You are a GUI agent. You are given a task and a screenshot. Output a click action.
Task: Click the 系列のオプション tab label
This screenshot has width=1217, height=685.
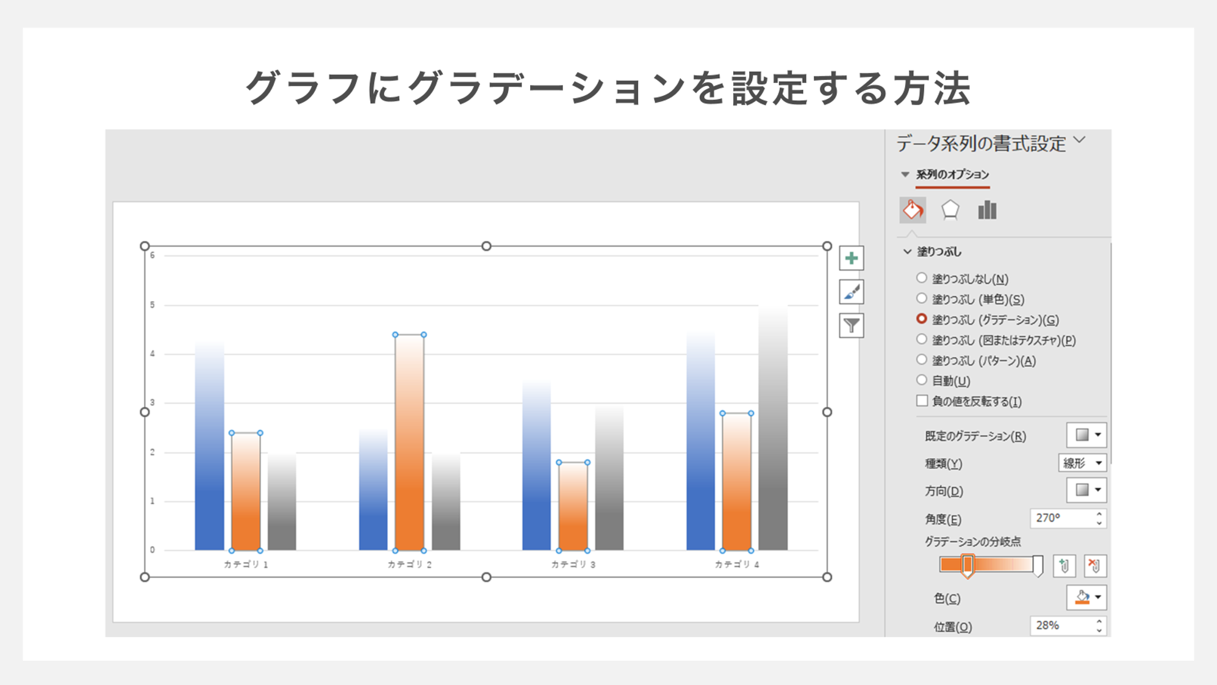pos(952,175)
